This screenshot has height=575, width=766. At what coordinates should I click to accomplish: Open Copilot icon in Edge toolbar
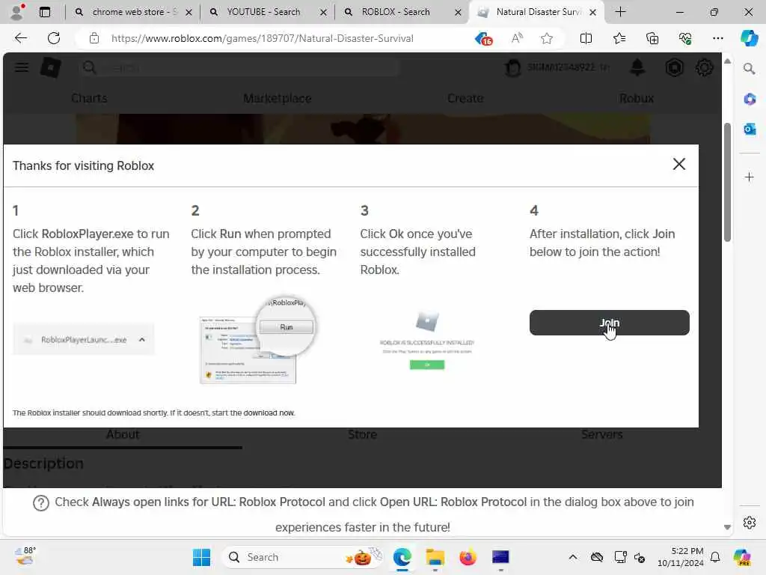[x=749, y=38]
